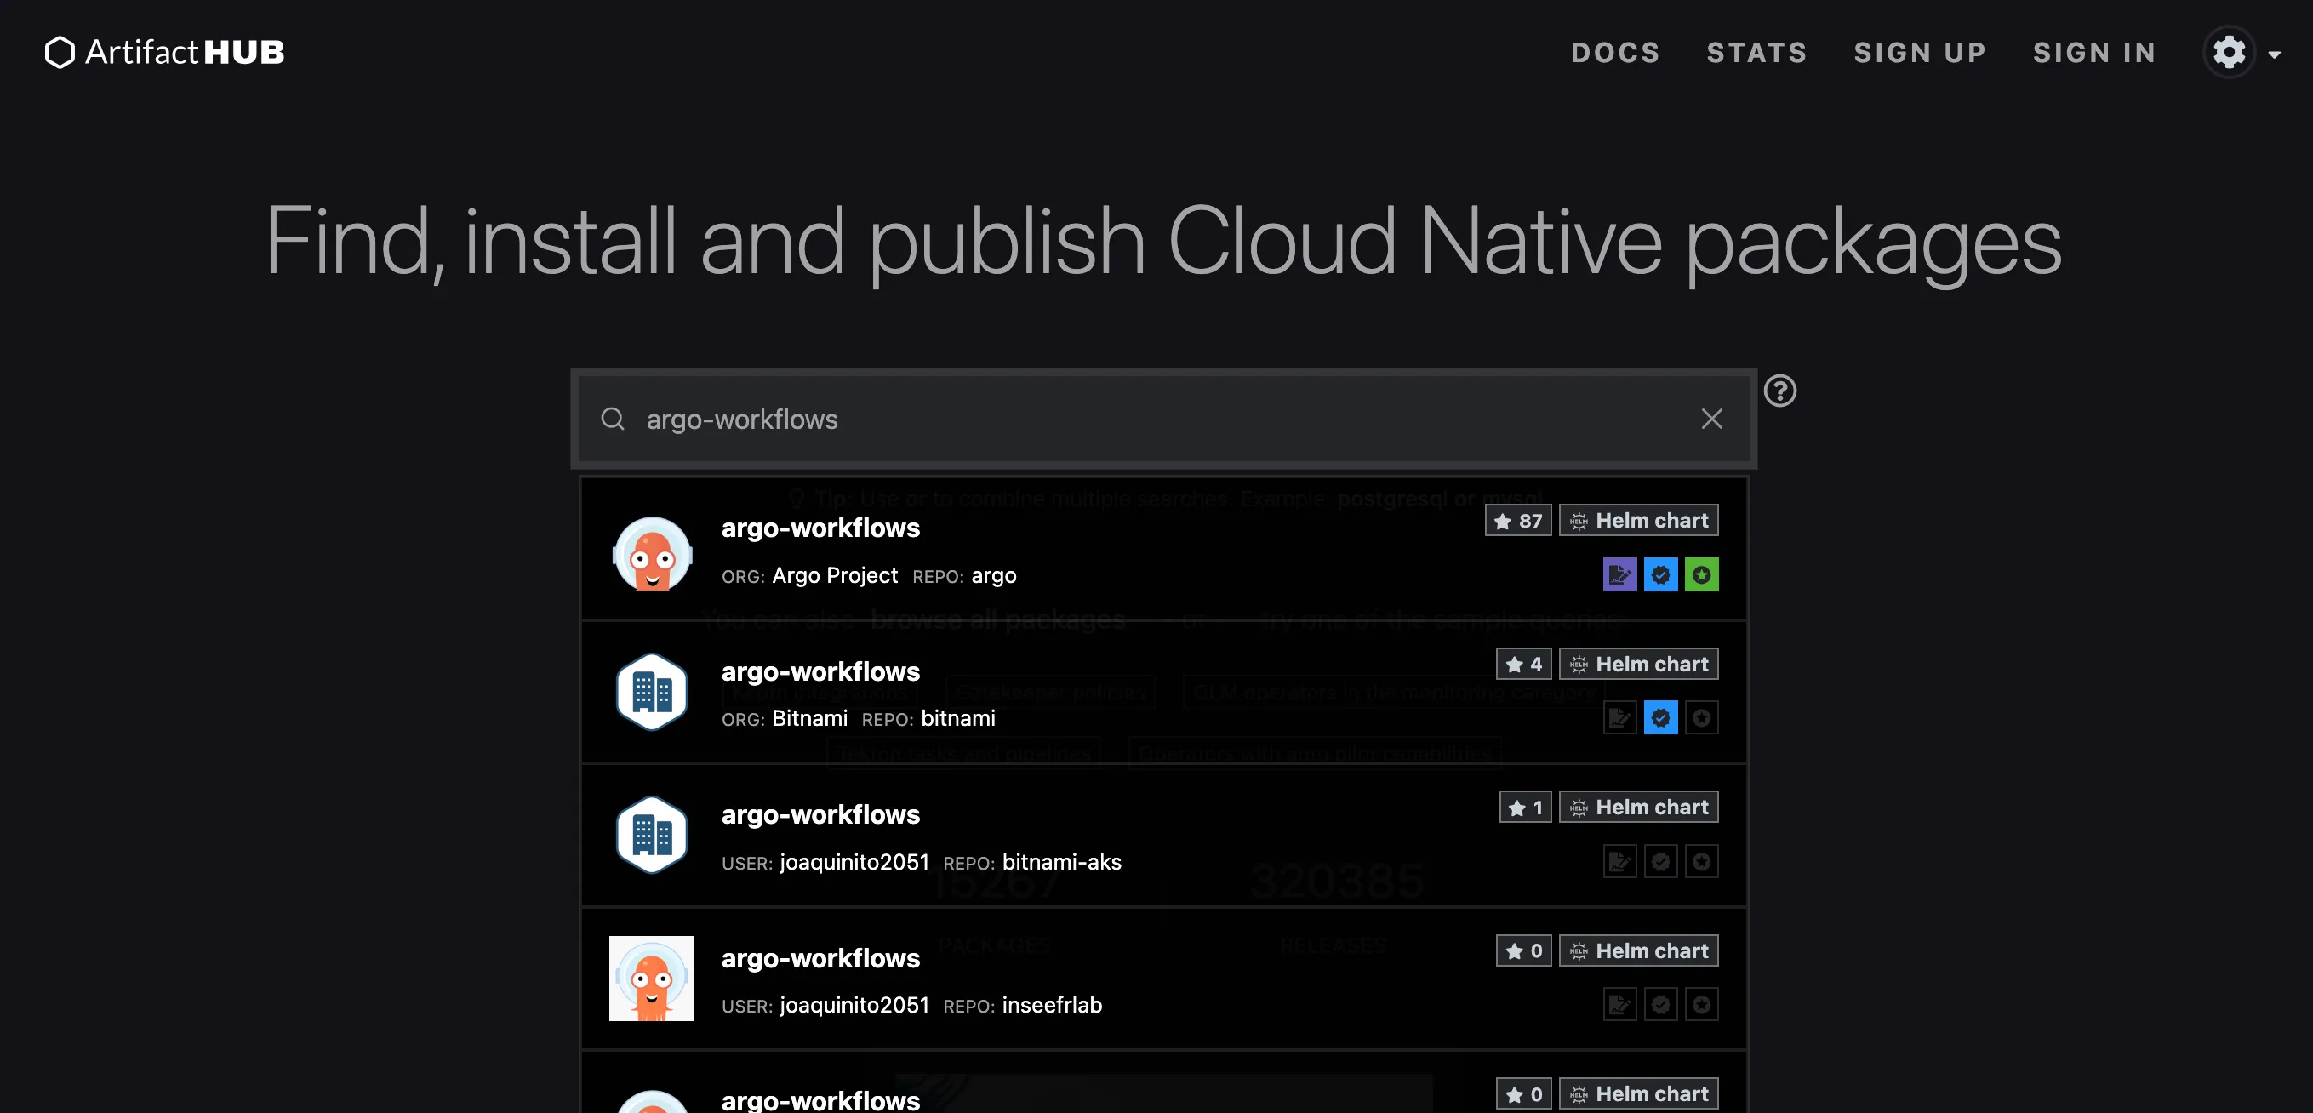Open the search tips help icon
This screenshot has width=2313, height=1113.
coord(1779,391)
